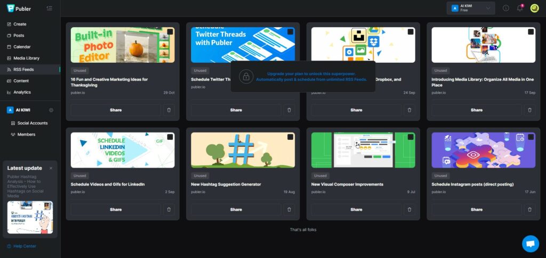
Task: Select checkbox on Thanksgiving Marketing Ideas card
Action: click(x=170, y=32)
